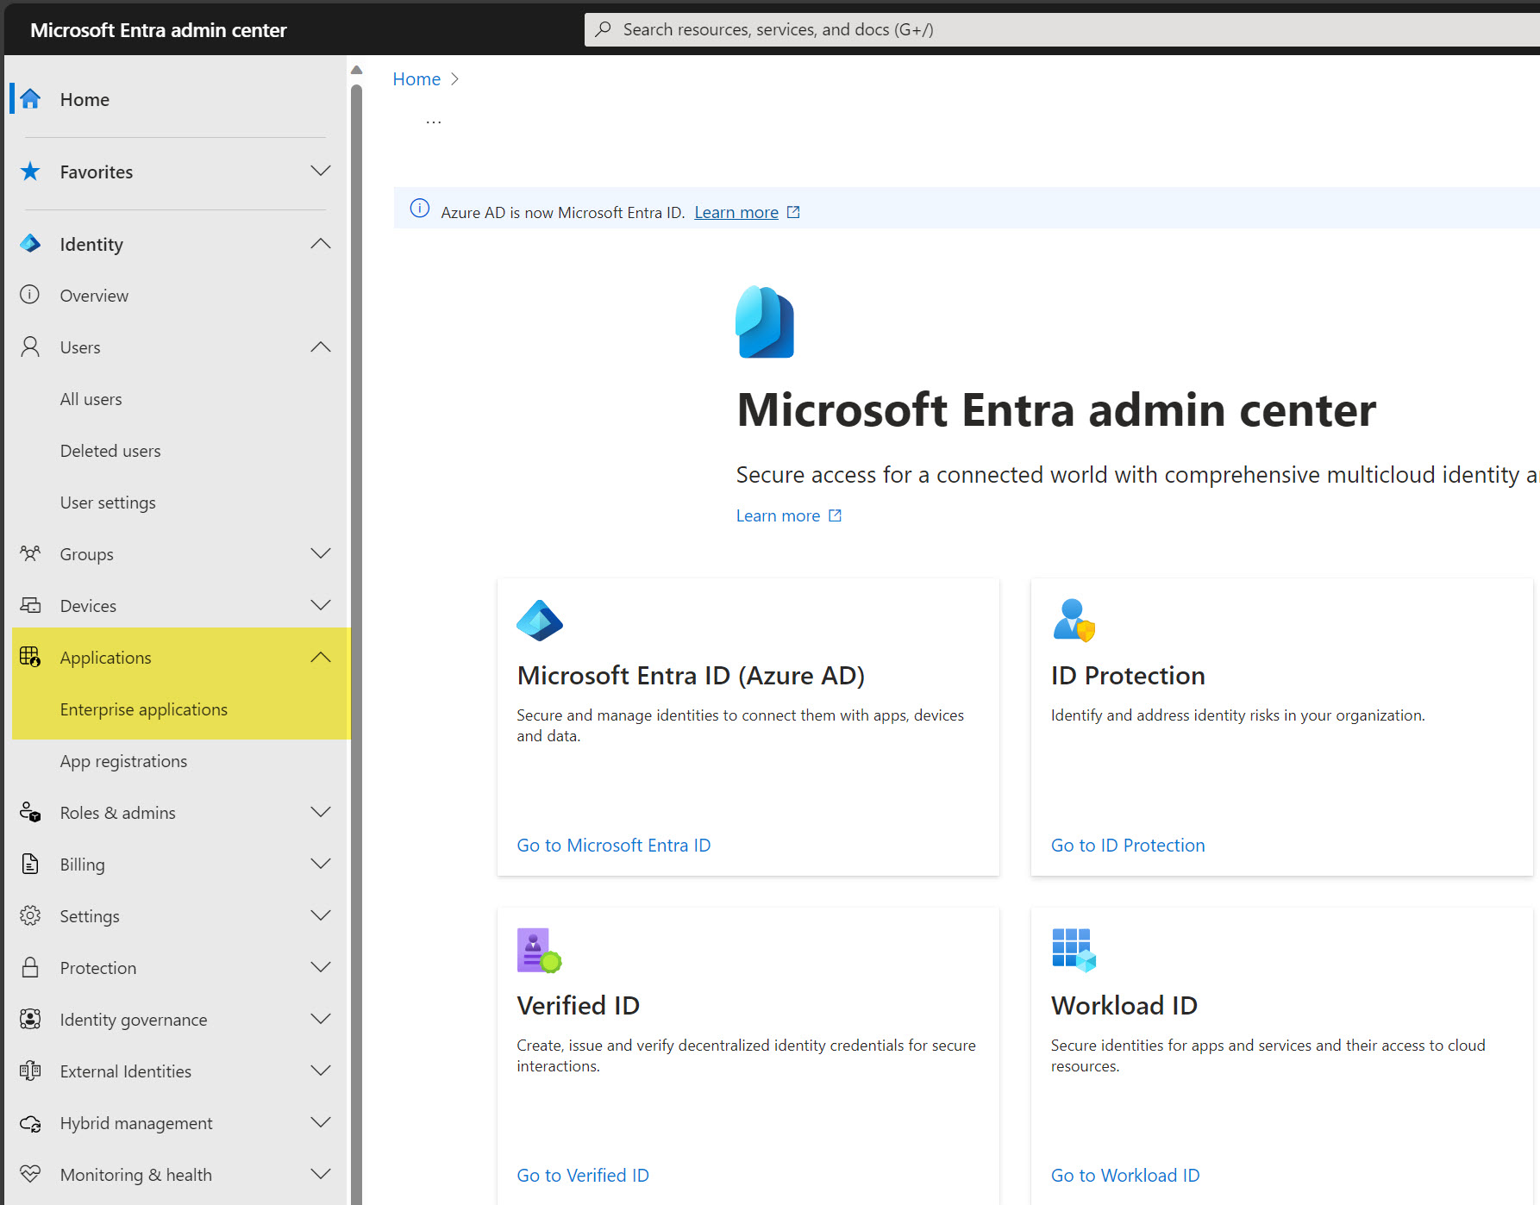
Task: Follow the Go to ID Protection link
Action: (x=1128, y=846)
